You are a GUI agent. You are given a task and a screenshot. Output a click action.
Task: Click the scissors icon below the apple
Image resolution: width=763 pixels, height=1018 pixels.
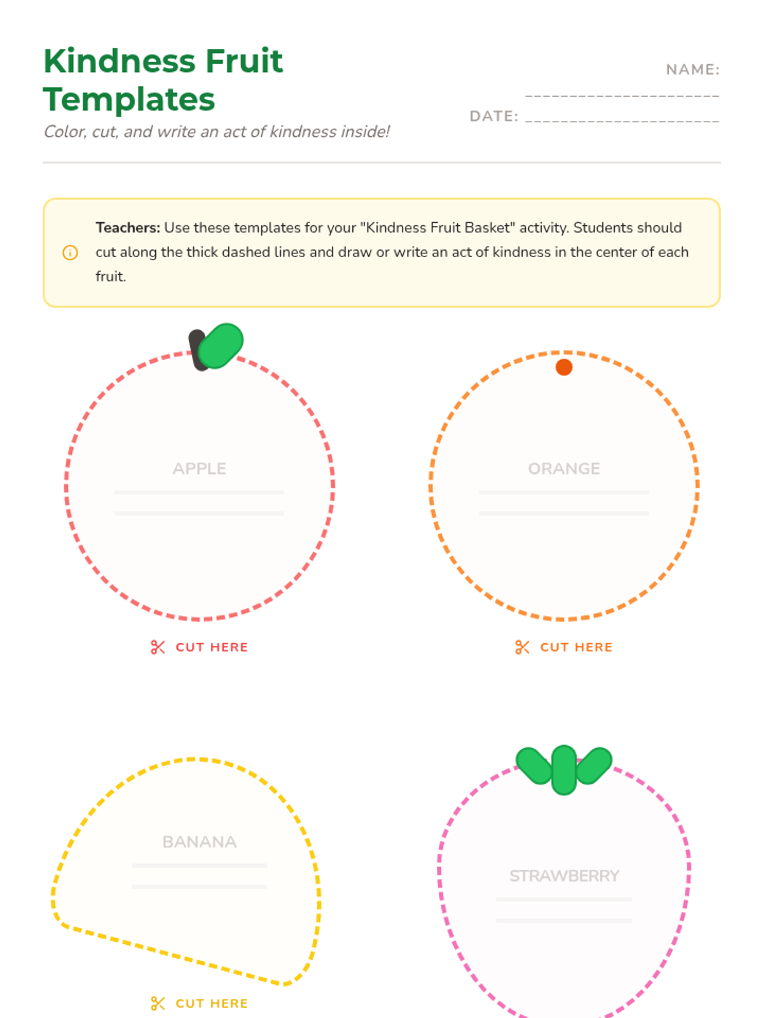158,647
